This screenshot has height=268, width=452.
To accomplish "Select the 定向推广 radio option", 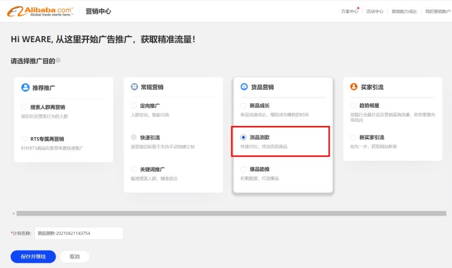I will pyautogui.click(x=134, y=105).
